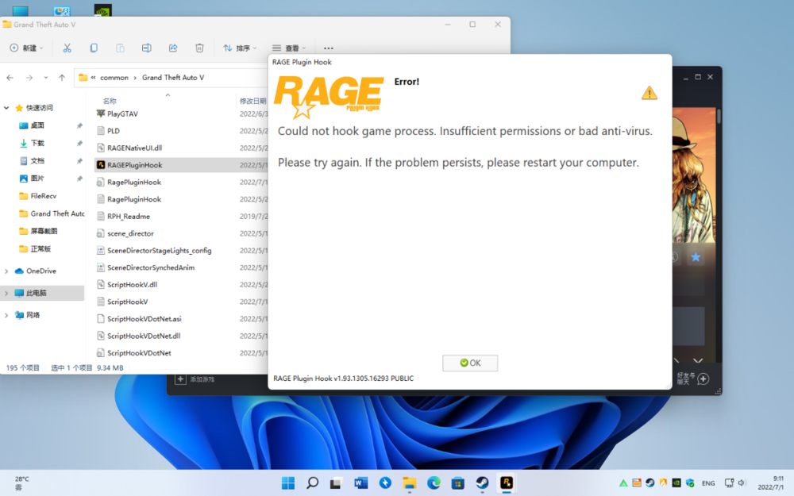The height and width of the screenshot is (496, 794).
Task: Expand the OneDrive tree node
Action: [7, 271]
